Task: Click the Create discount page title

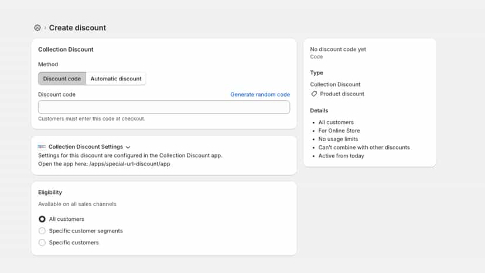Action: 77,28
